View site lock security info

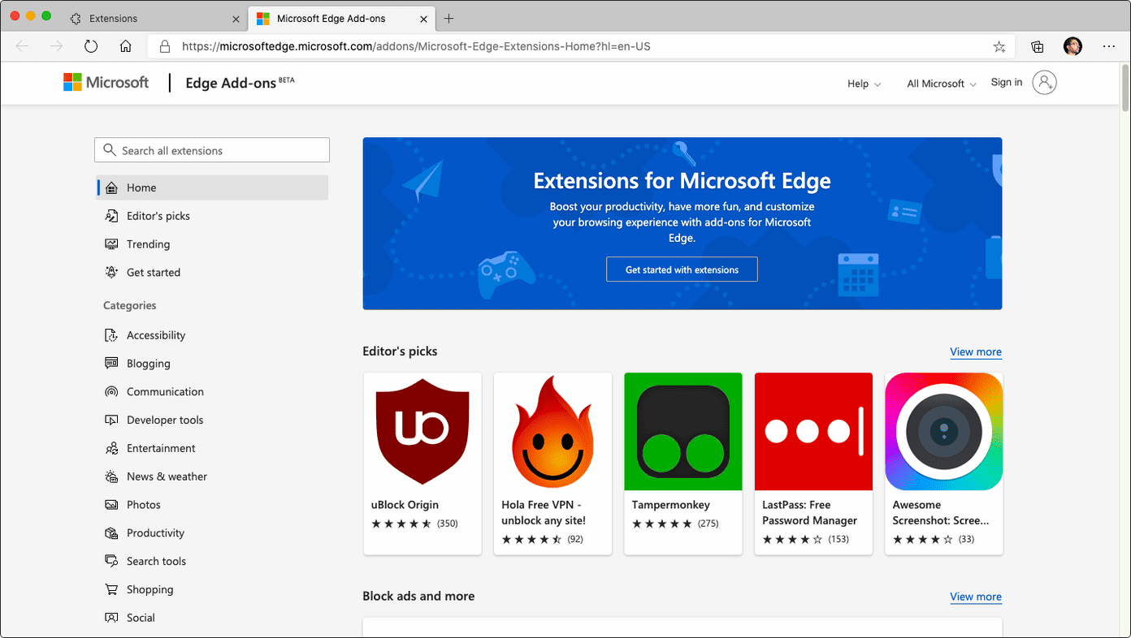(165, 46)
